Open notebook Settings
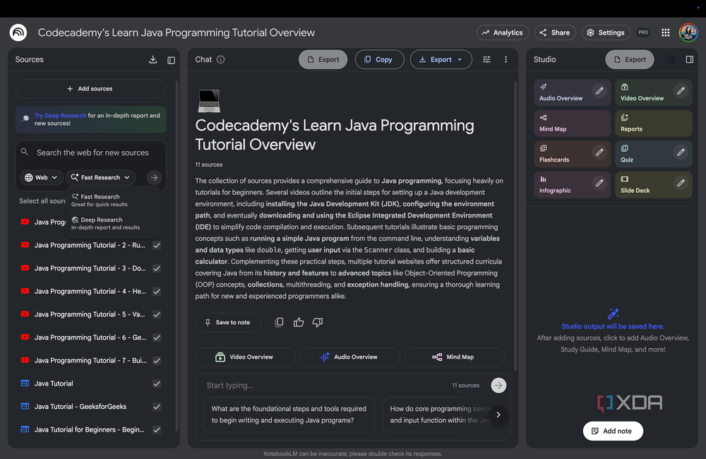 (x=606, y=32)
